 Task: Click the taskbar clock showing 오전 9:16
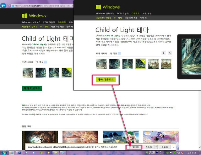[x=192, y=153]
